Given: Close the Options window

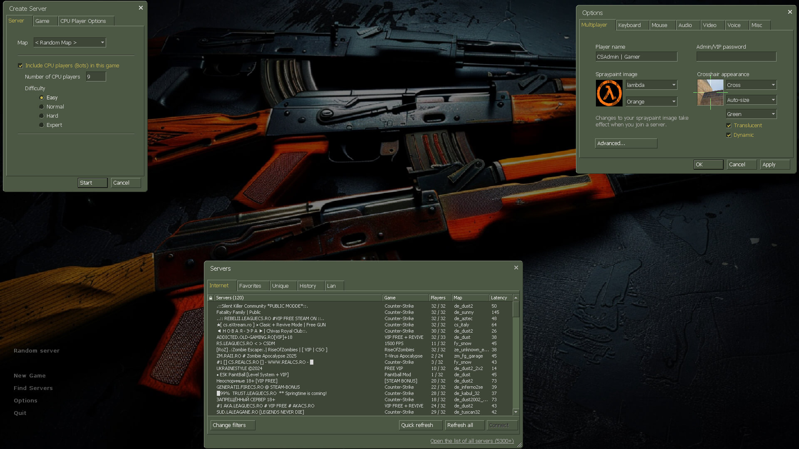Looking at the screenshot, I should 790,12.
